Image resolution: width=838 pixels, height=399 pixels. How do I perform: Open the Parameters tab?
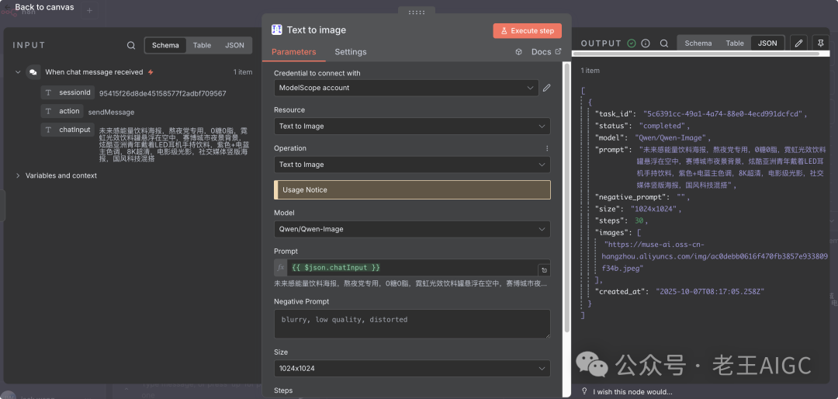coord(294,52)
